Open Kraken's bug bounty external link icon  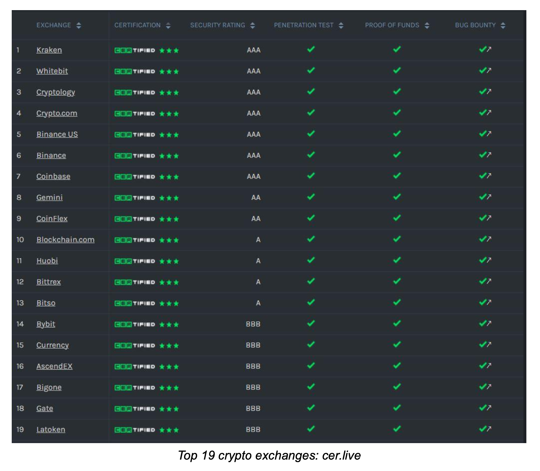pyautogui.click(x=489, y=49)
